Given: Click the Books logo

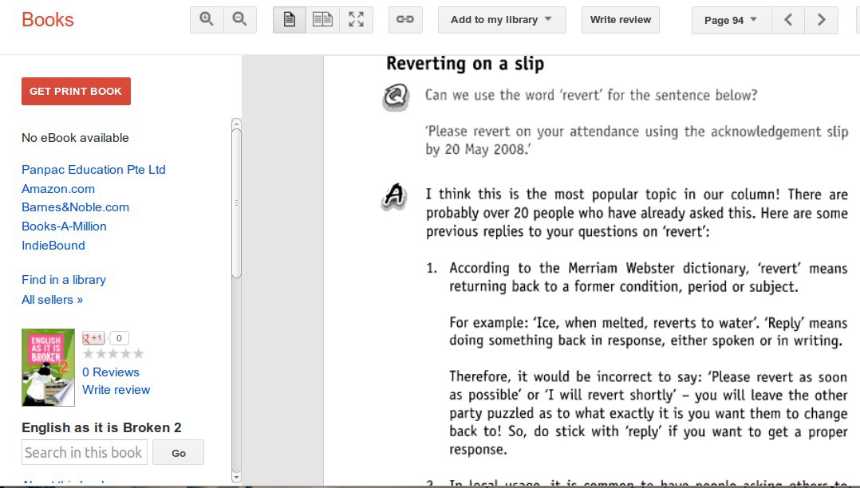Looking at the screenshot, I should pos(48,20).
